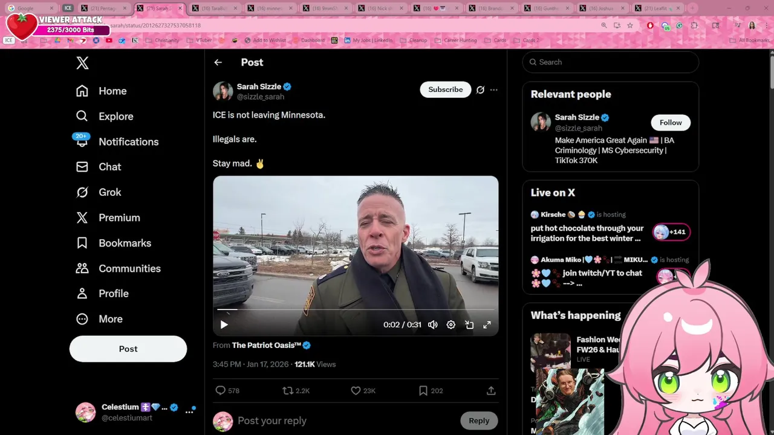Go back using the arrow icon
The image size is (774, 435).
pos(218,62)
